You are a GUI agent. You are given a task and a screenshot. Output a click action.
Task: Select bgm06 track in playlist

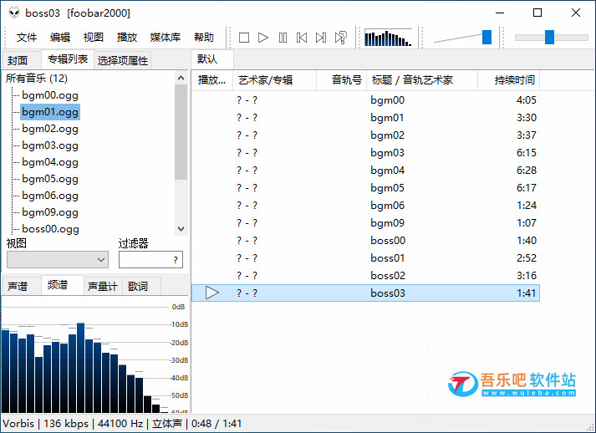click(365, 206)
